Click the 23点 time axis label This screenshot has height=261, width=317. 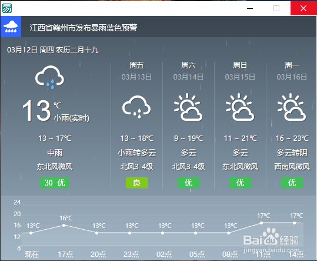[x=131, y=255]
